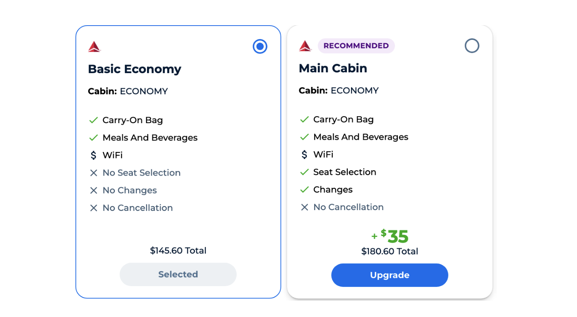Viewport: 577px width, 317px height.
Task: Click the RECOMMENDED badge
Action: pyautogui.click(x=356, y=46)
